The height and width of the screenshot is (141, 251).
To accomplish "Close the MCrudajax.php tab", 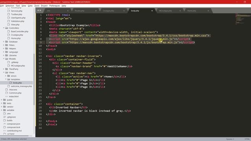I will click(x=180, y=11).
